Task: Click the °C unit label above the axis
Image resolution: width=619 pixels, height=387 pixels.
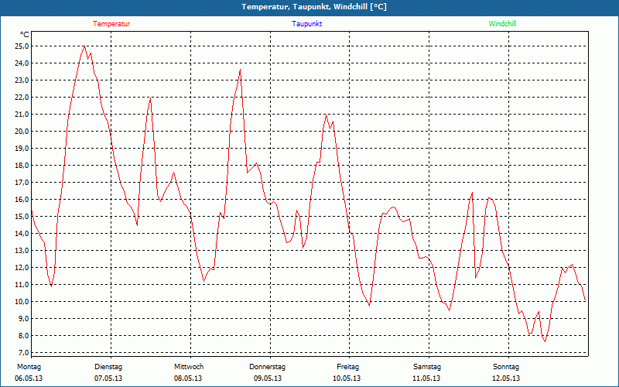Action: pos(25,35)
